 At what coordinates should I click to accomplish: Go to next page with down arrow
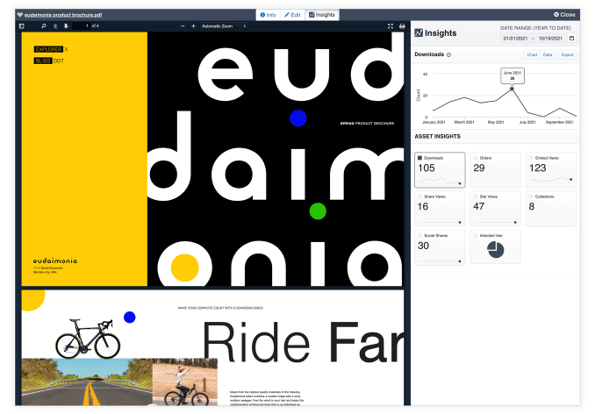tap(66, 26)
